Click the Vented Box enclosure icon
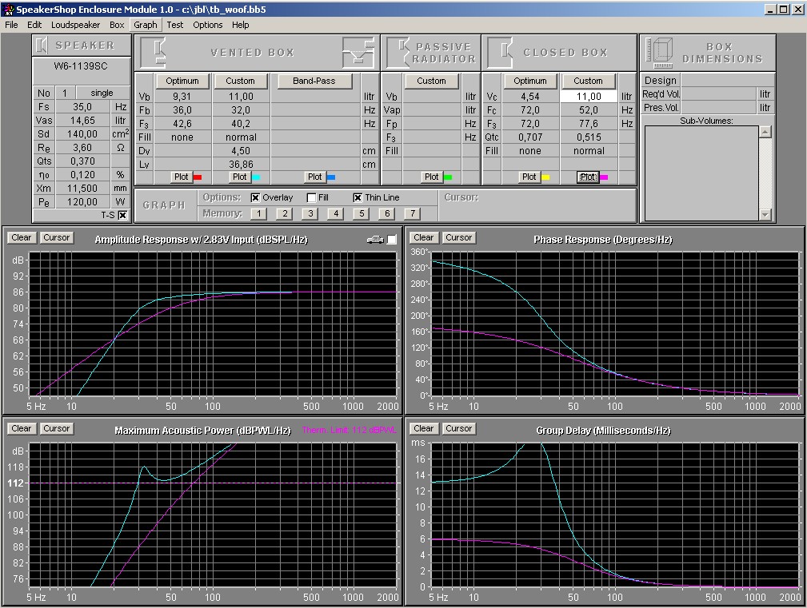The height and width of the screenshot is (608, 807). tap(152, 52)
